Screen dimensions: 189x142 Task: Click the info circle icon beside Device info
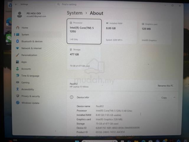[71, 97]
